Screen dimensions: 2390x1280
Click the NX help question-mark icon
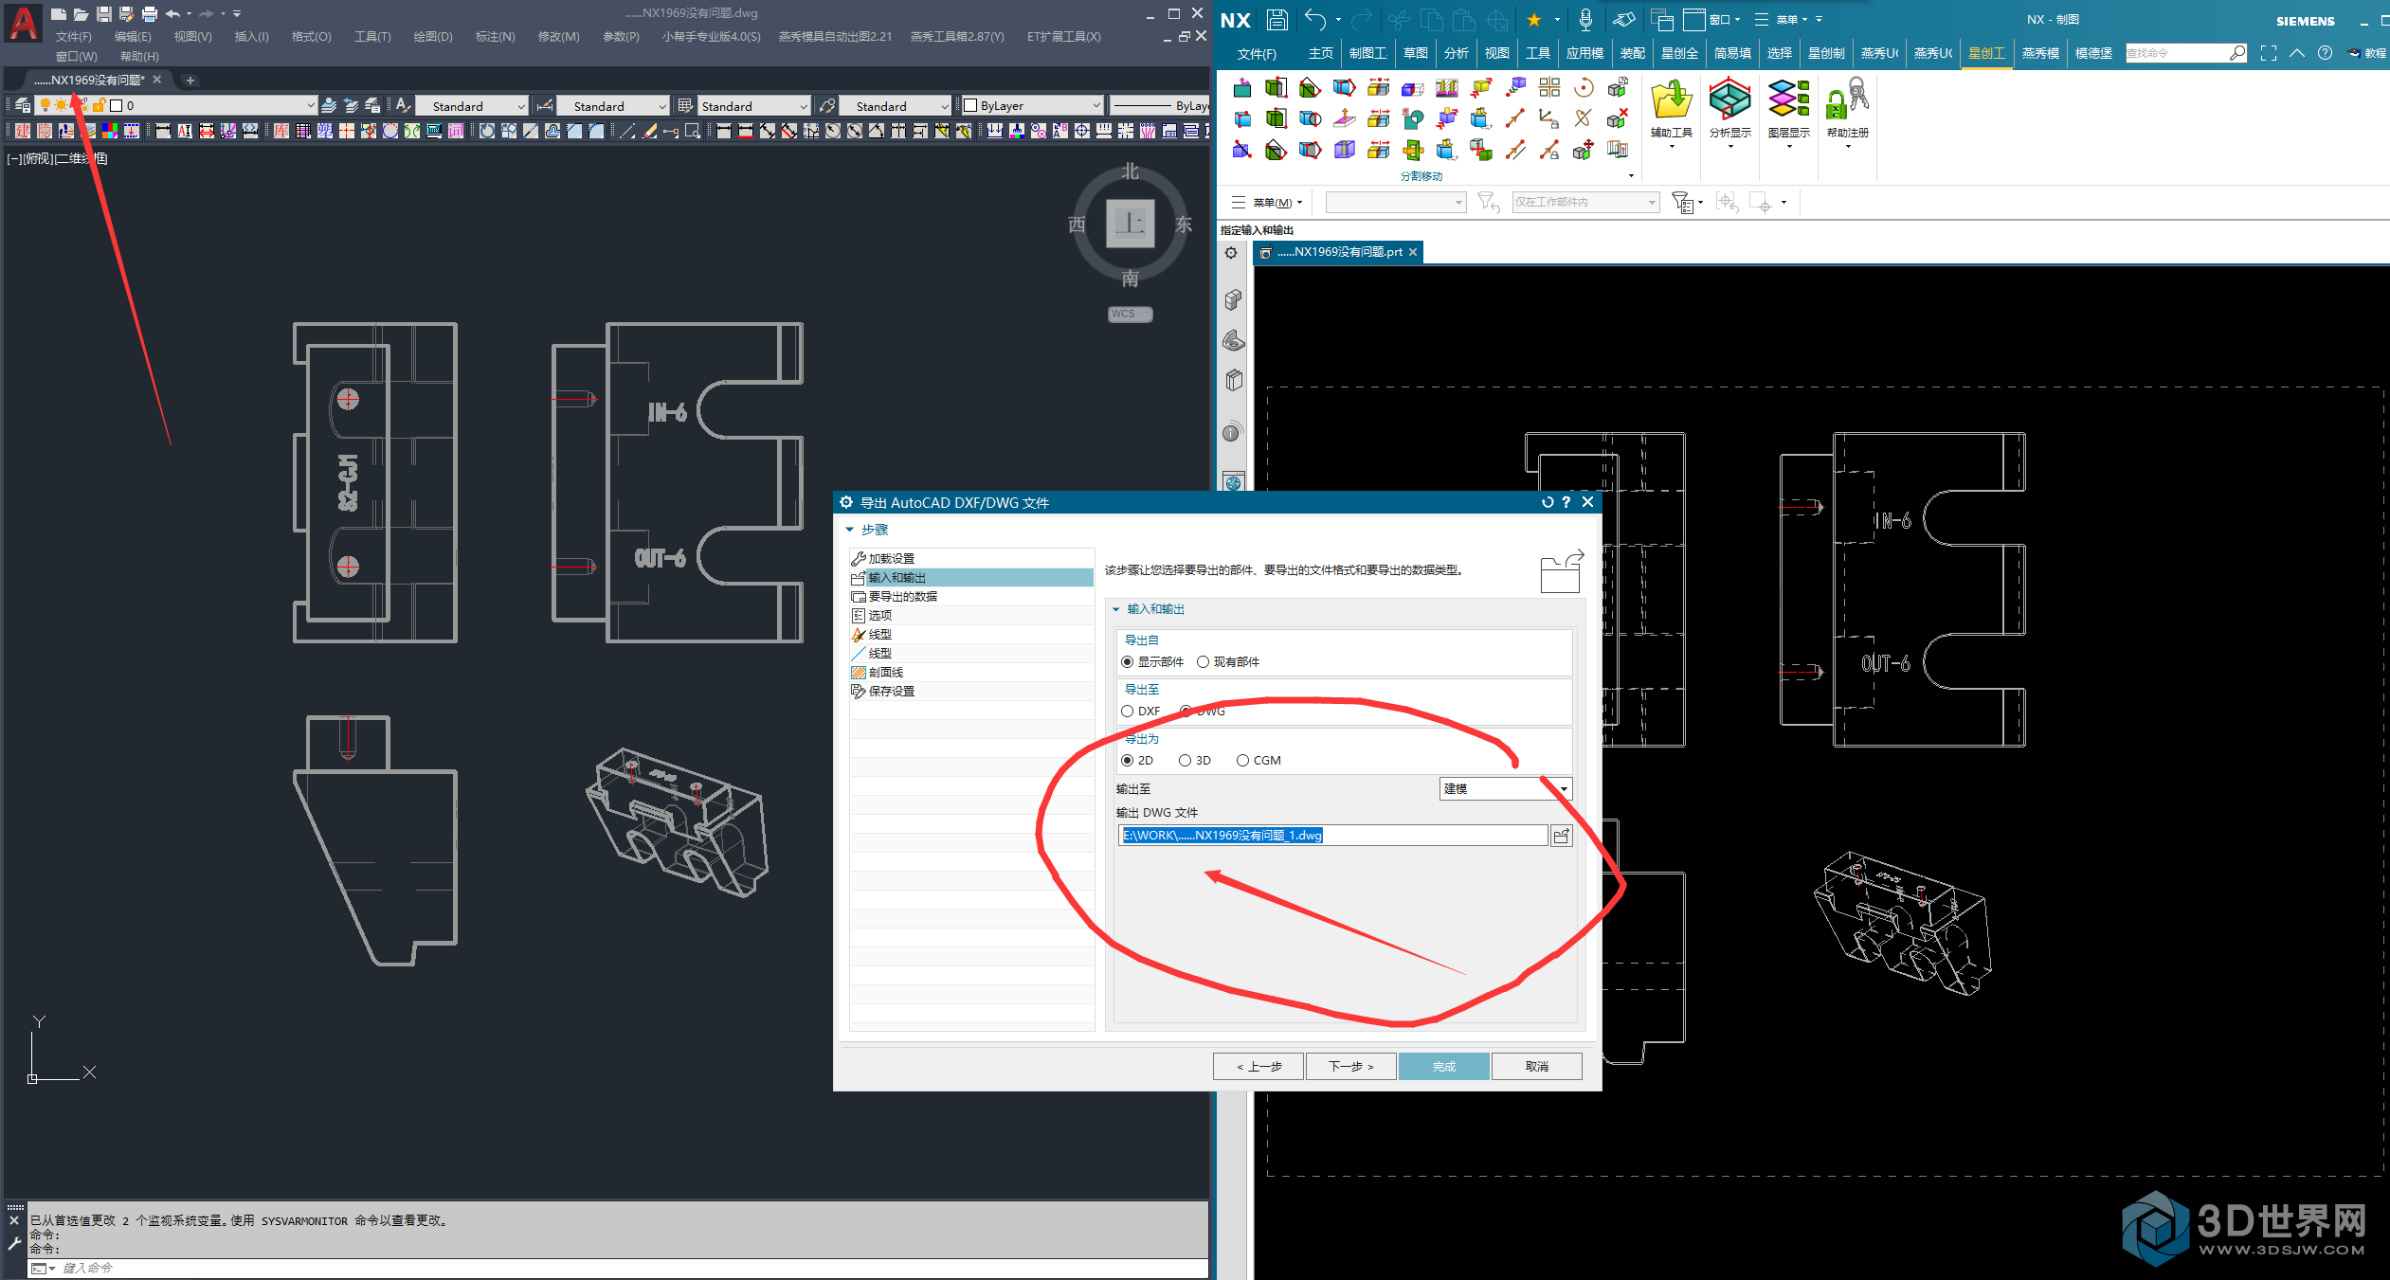(x=2325, y=53)
